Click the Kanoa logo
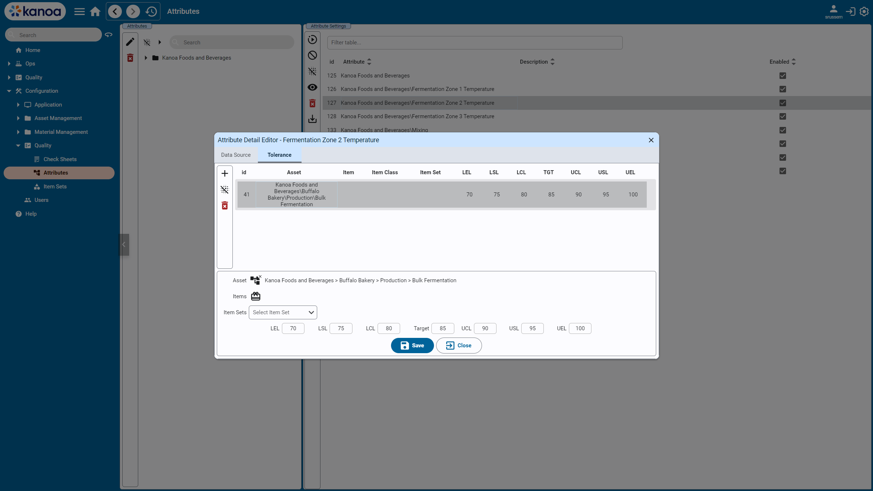Viewport: 873px width, 491px height. click(35, 11)
